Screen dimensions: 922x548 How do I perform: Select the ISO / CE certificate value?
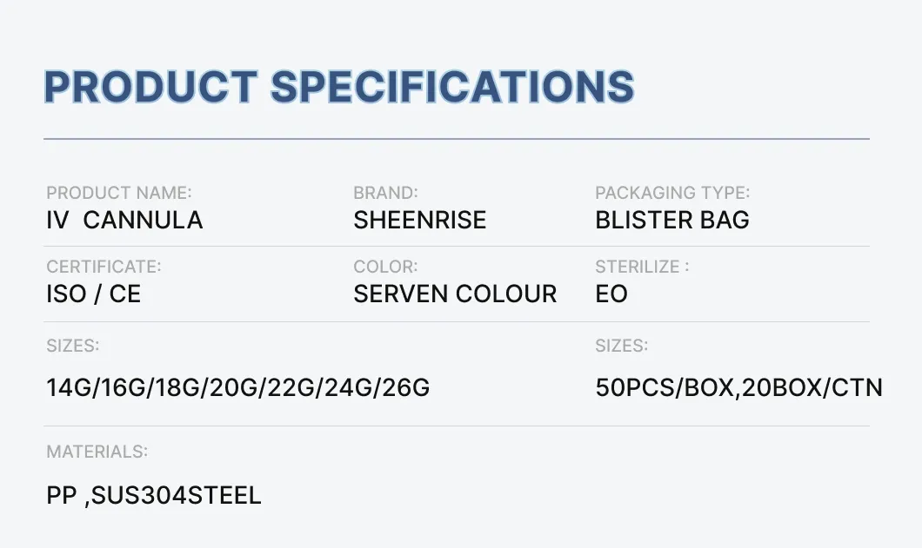tap(93, 294)
